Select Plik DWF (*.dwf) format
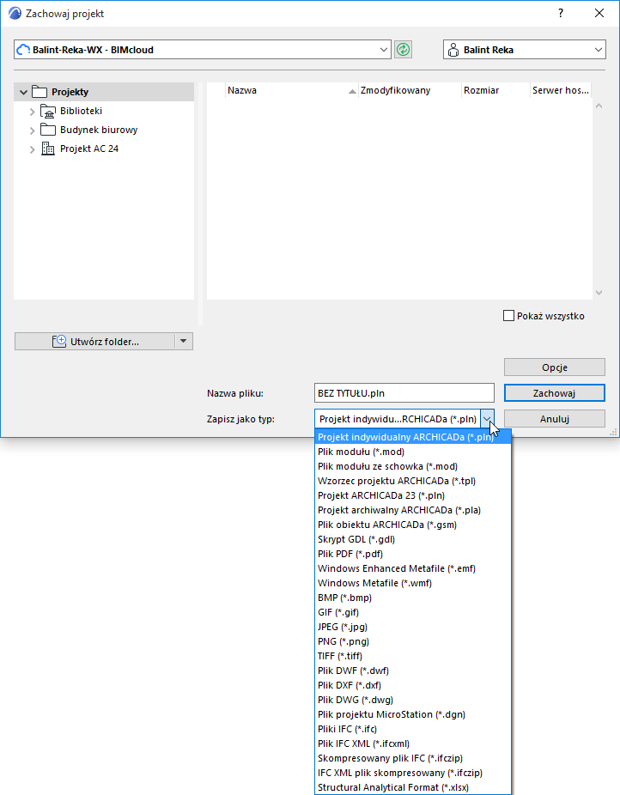The width and height of the screenshot is (620, 795). [413, 671]
